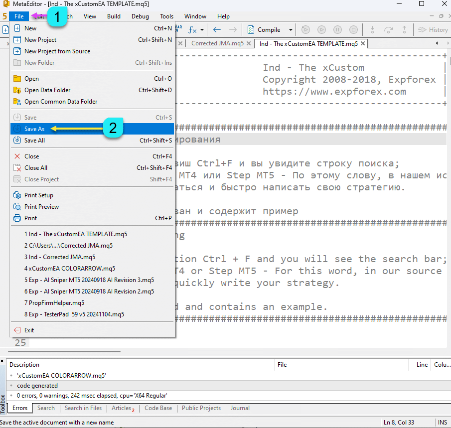Click the pause debugging icon
This screenshot has width=451, height=428.
pyautogui.click(x=337, y=30)
